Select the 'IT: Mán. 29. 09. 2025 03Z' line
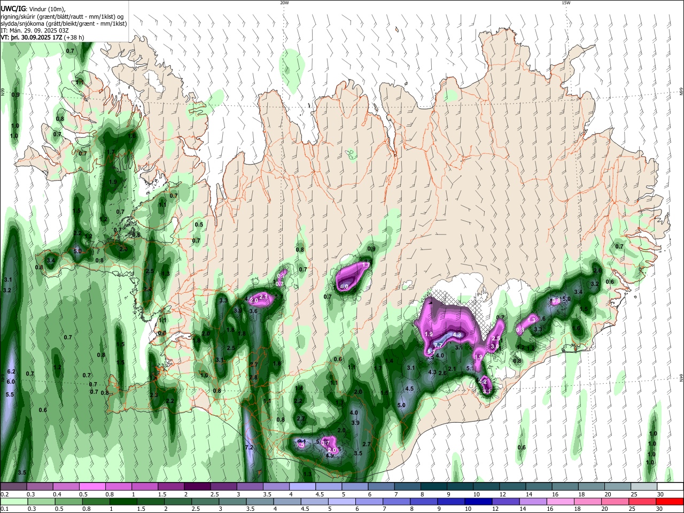The width and height of the screenshot is (684, 513). (34, 30)
